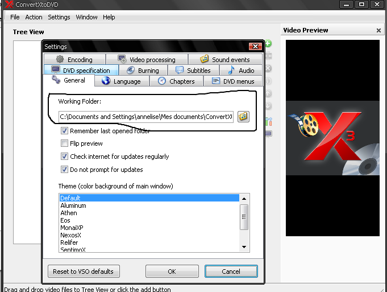The height and width of the screenshot is (292, 387).
Task: Select the Eos theme
Action: coord(149,220)
